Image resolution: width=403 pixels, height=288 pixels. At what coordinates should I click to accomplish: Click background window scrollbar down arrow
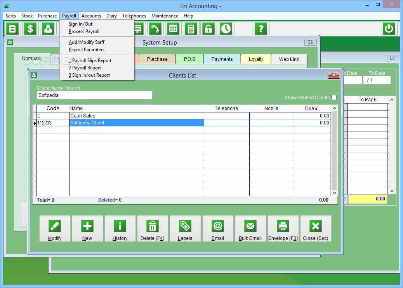[392, 191]
